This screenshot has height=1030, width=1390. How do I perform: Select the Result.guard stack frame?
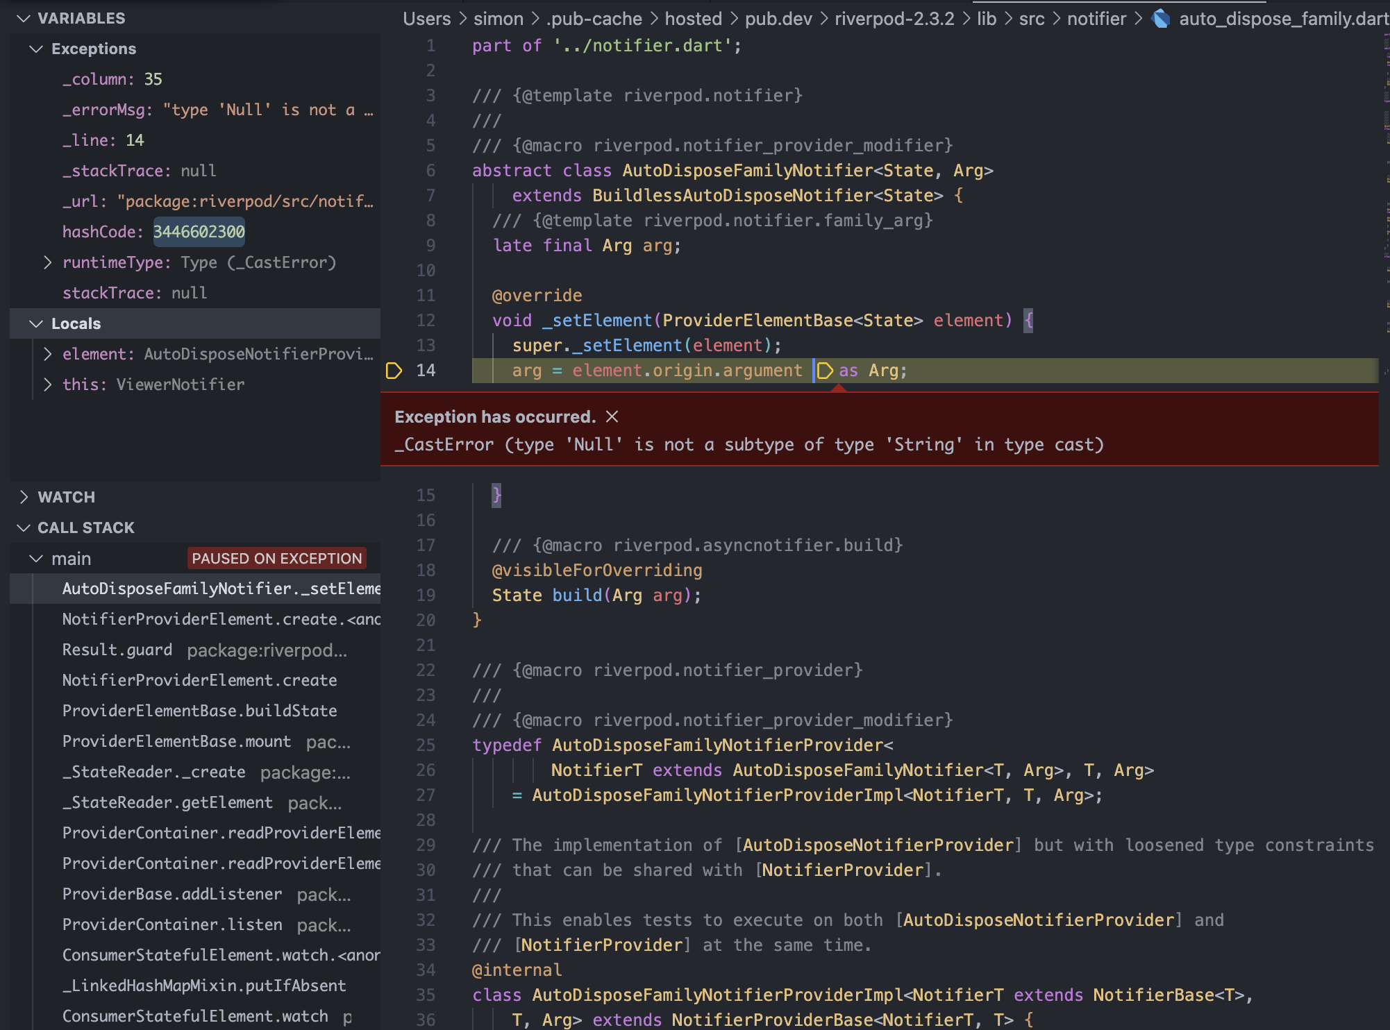click(117, 650)
